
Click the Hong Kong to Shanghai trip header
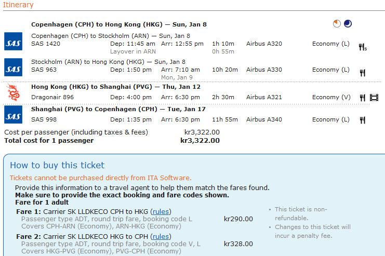(x=115, y=87)
